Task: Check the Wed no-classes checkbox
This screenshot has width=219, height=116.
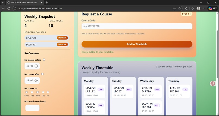Action: pos(37,92)
